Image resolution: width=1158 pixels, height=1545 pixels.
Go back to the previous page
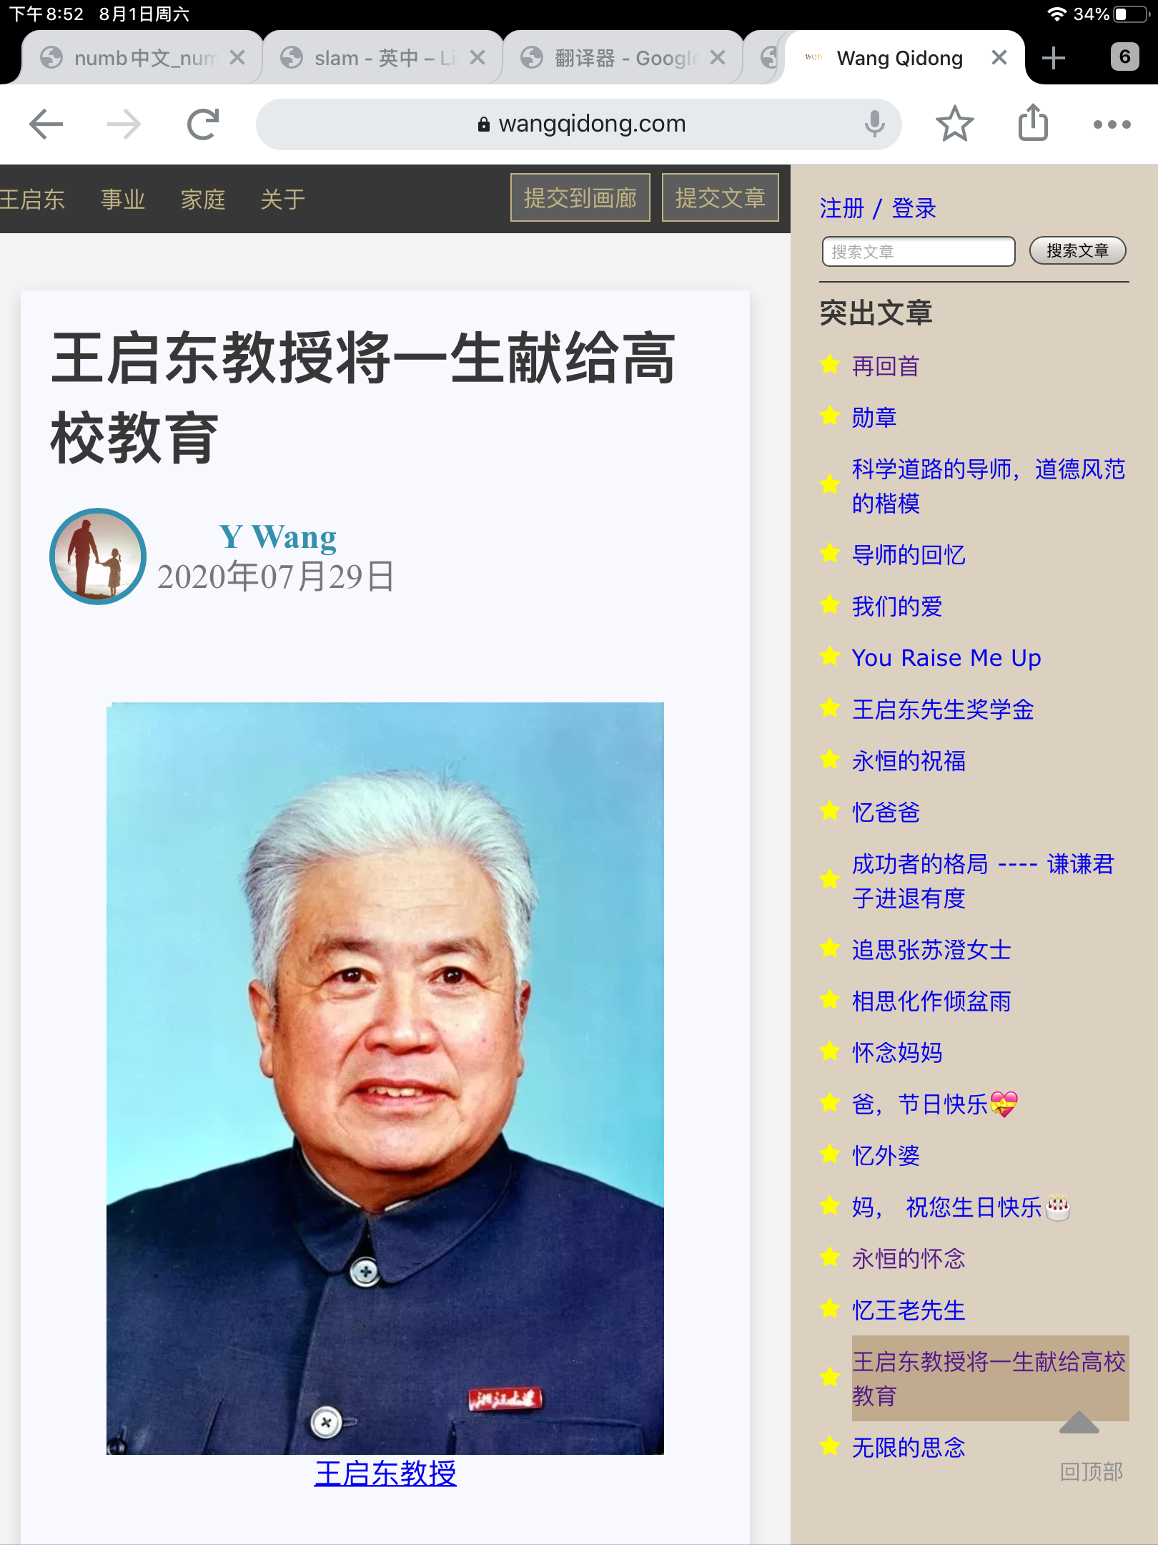point(46,124)
